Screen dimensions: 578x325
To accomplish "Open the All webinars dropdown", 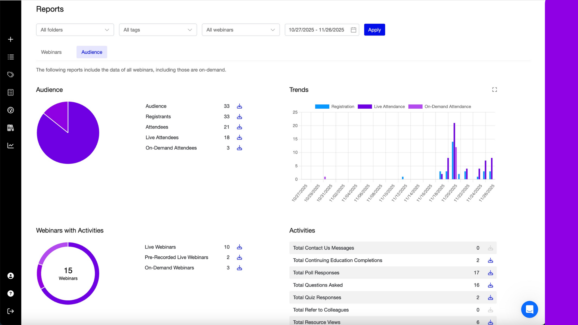I will point(241,29).
